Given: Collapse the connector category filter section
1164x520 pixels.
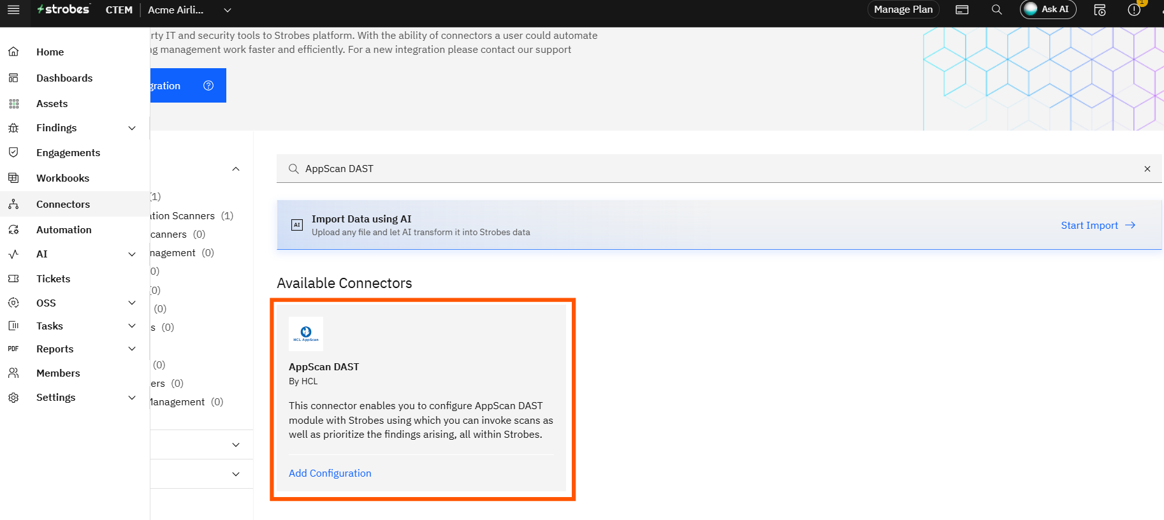Looking at the screenshot, I should click(236, 169).
